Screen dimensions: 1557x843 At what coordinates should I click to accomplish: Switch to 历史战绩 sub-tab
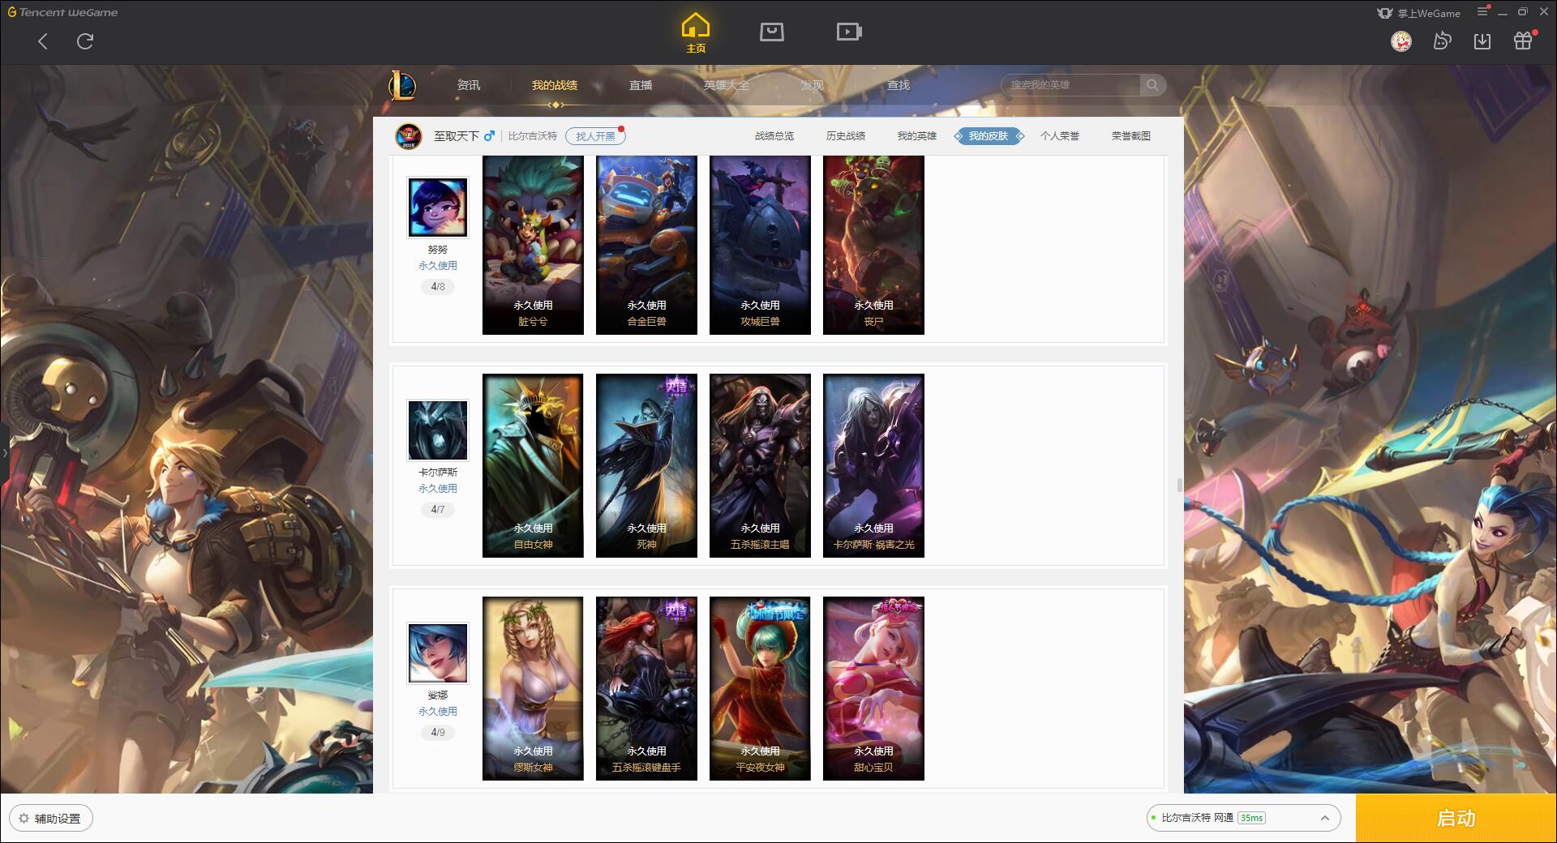click(846, 136)
